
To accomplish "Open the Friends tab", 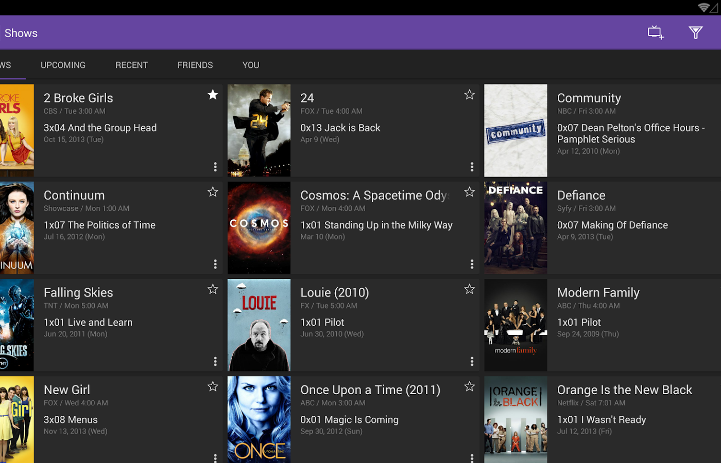I will (x=195, y=65).
